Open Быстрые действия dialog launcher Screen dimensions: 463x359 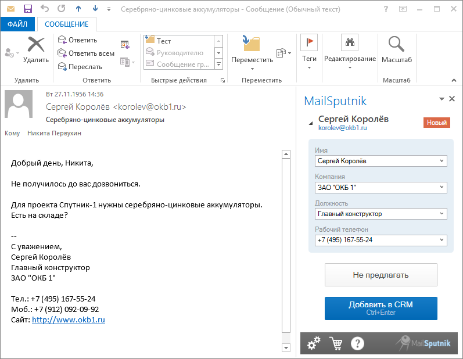(222, 81)
